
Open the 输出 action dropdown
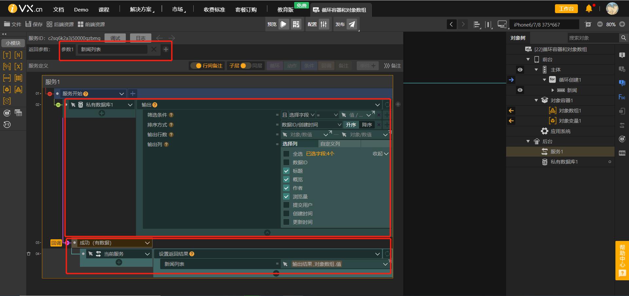point(377,105)
